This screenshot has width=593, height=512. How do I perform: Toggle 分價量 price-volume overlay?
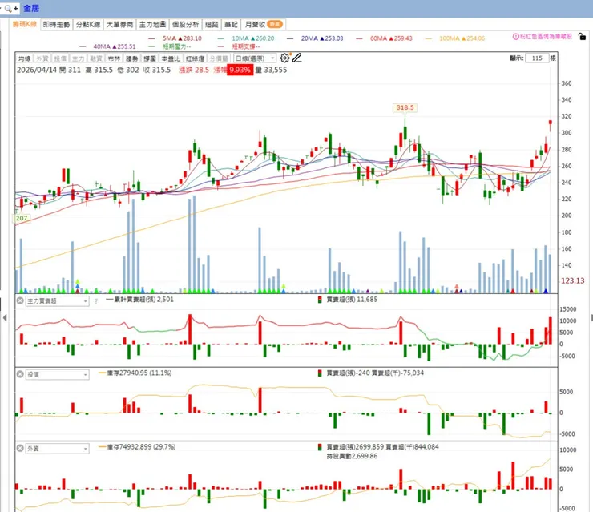219,58
